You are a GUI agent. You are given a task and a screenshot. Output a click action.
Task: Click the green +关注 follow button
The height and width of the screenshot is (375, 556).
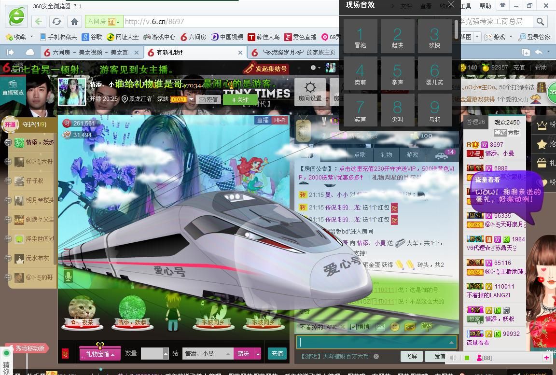[240, 100]
